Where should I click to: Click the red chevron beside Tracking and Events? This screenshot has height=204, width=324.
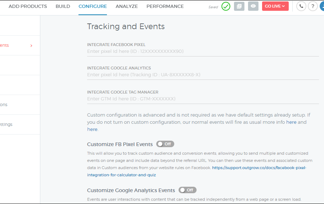click(x=31, y=46)
